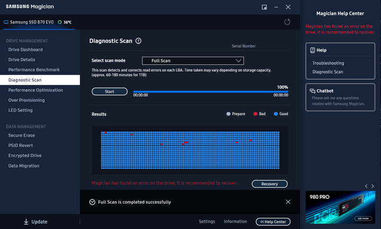The image size is (381, 229).
Task: Show the next ad with the right chevron
Action: coord(373,186)
